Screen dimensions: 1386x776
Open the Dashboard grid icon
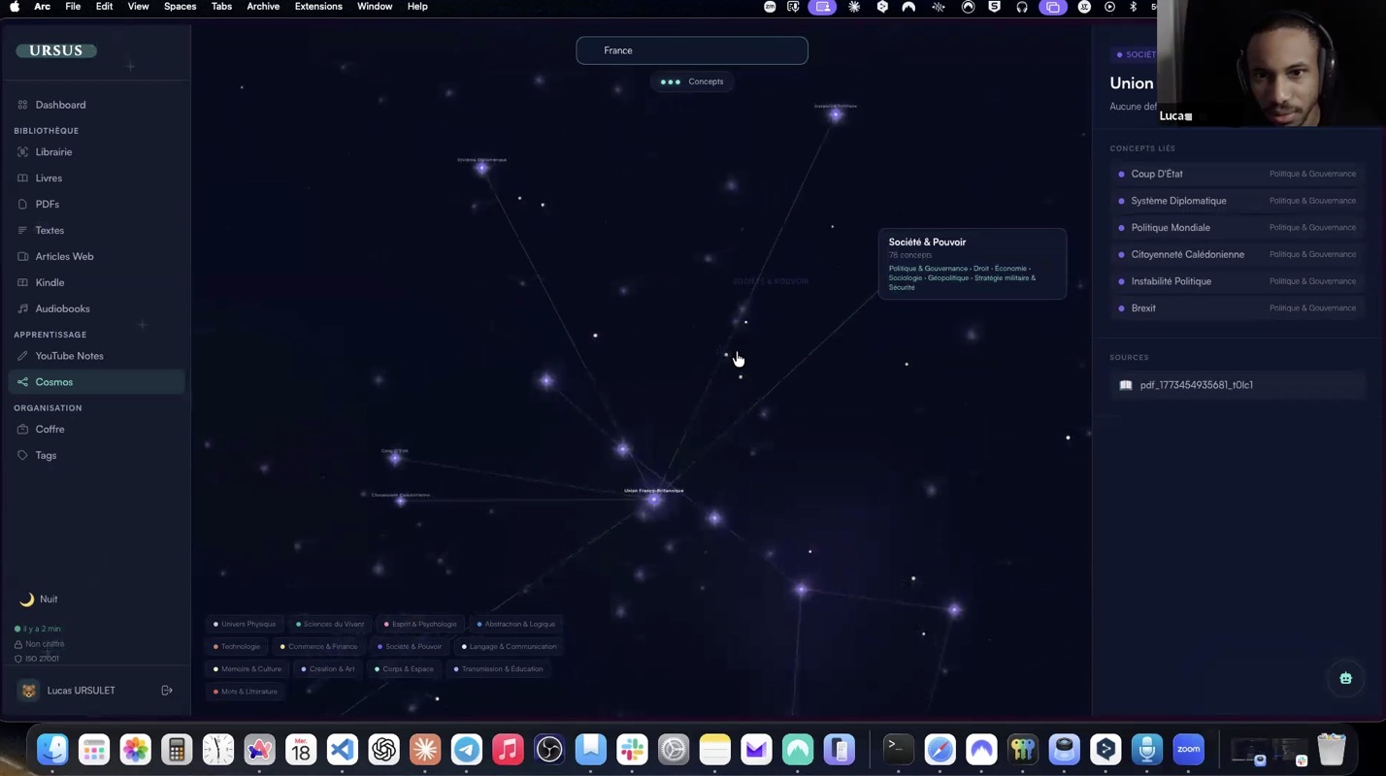click(22, 105)
